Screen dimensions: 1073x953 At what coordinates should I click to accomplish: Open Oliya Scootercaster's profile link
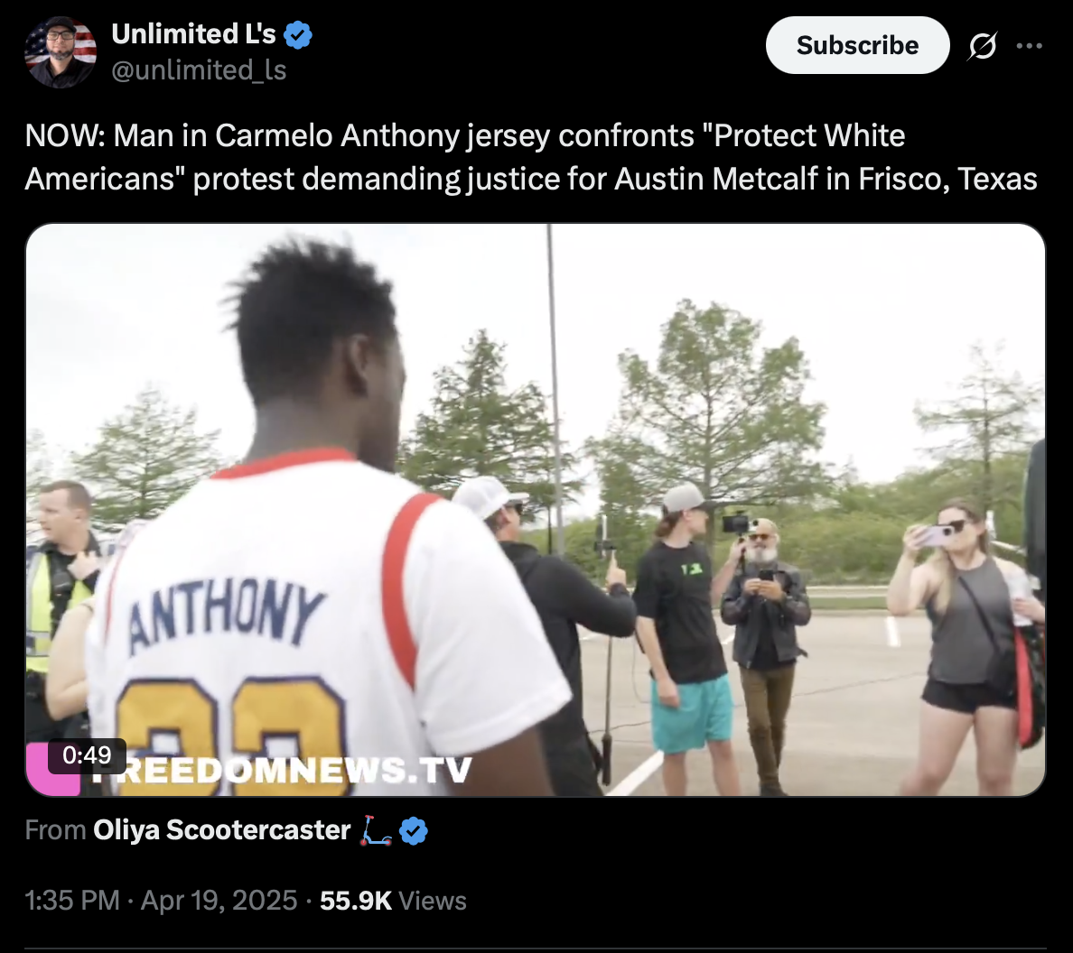point(221,830)
